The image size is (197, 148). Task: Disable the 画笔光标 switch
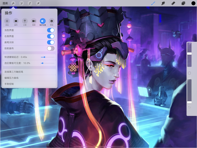coord(51,42)
